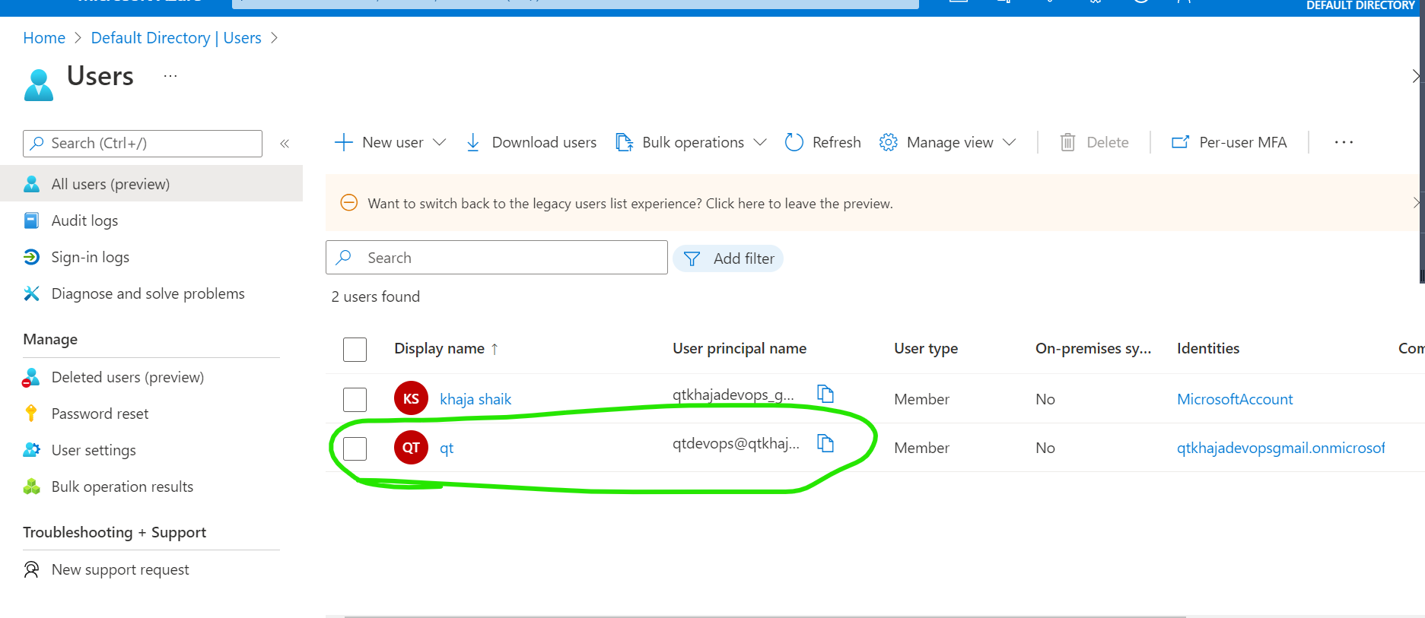Sort by Display name column arrow
Image resolution: width=1425 pixels, height=618 pixels.
coord(495,349)
